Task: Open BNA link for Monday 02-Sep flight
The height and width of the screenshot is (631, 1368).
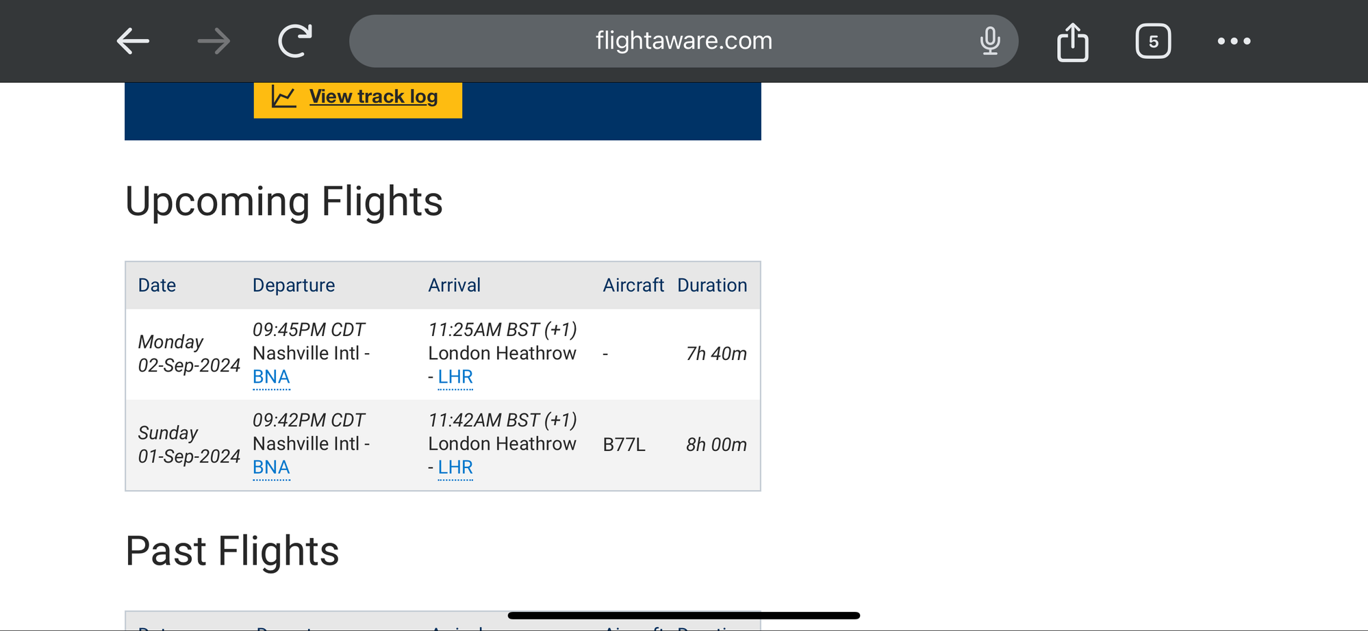Action: tap(271, 377)
